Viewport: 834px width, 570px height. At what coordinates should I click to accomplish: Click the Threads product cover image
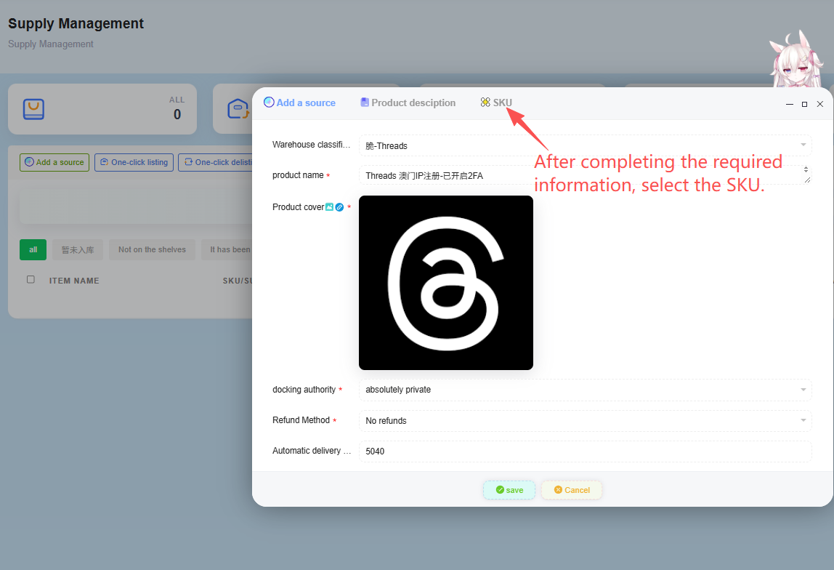[x=446, y=283]
